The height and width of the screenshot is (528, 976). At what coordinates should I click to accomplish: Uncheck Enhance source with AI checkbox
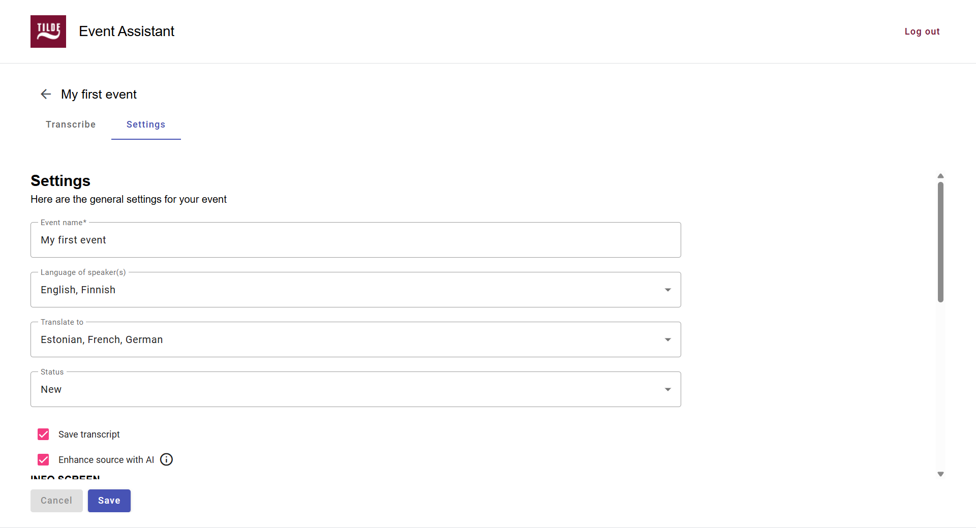coord(43,459)
